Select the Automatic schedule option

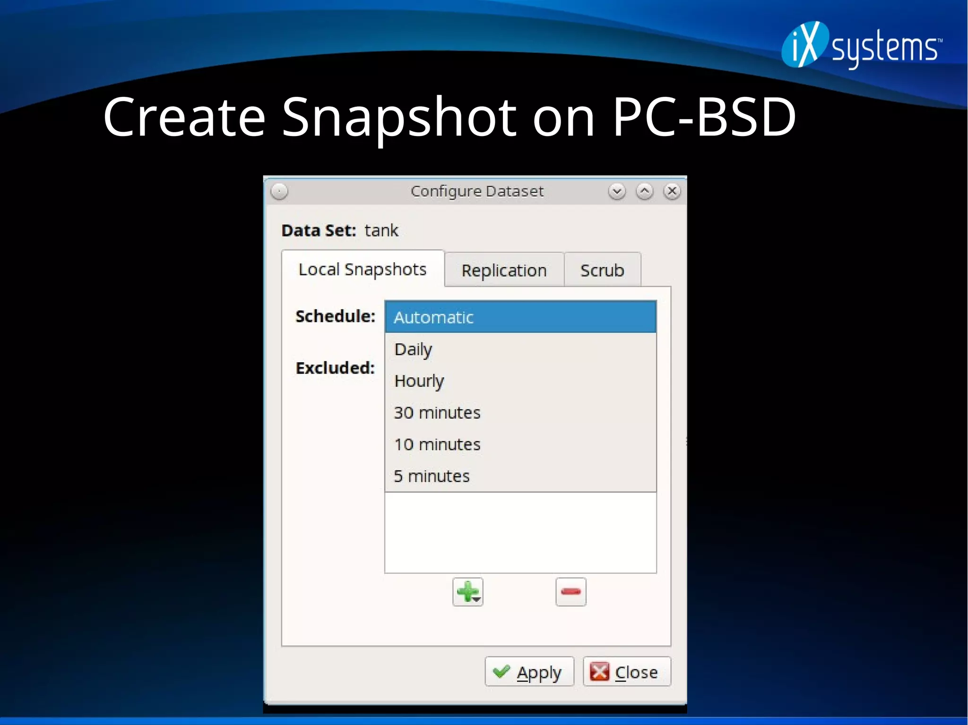(x=520, y=317)
